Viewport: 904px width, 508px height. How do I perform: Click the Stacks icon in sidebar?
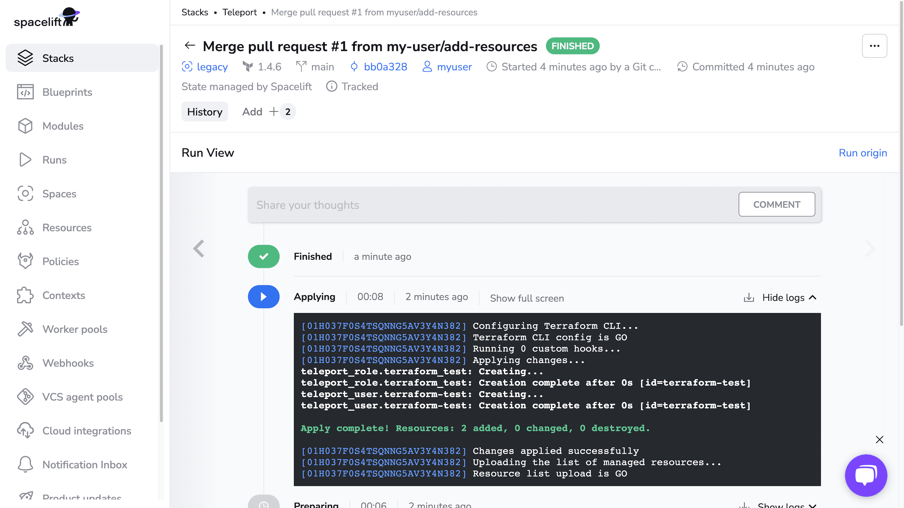pyautogui.click(x=25, y=58)
